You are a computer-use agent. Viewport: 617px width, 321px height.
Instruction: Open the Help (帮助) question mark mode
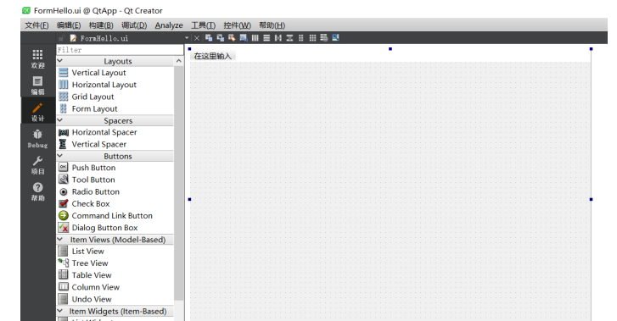[38, 191]
